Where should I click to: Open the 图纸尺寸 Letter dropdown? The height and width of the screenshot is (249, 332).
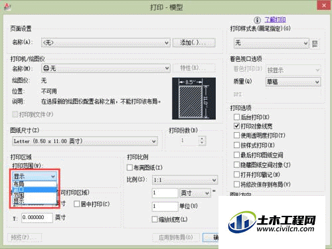(85, 141)
